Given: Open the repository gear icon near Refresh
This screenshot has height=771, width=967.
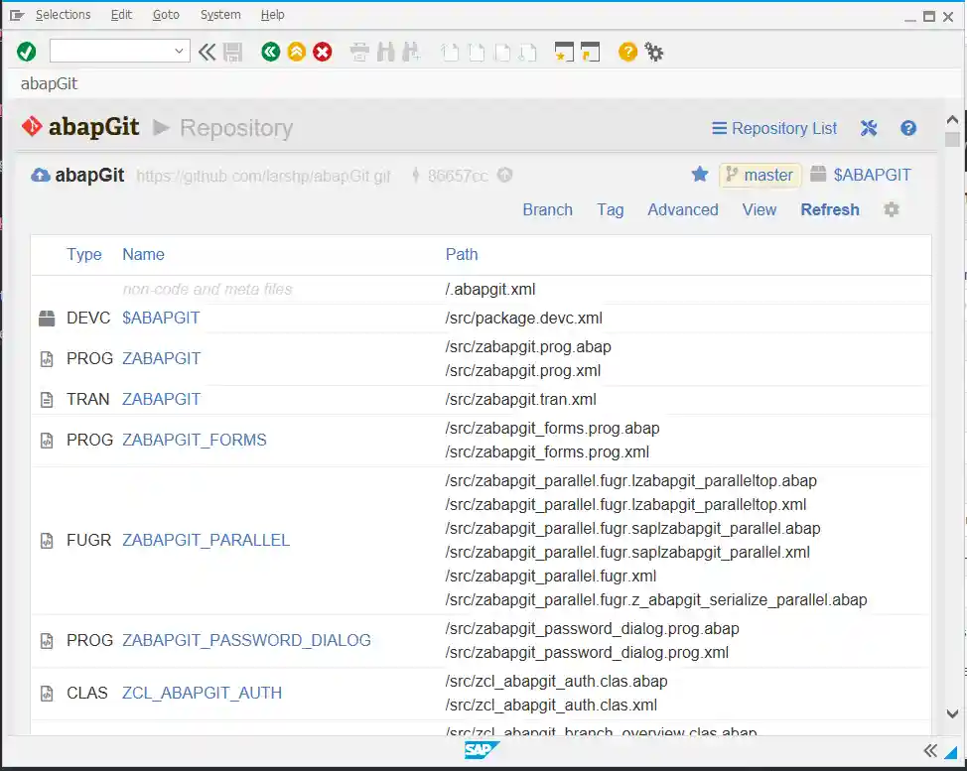Looking at the screenshot, I should tap(891, 209).
